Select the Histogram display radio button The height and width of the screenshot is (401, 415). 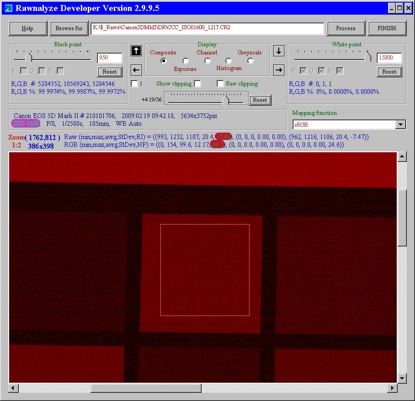[x=229, y=61]
